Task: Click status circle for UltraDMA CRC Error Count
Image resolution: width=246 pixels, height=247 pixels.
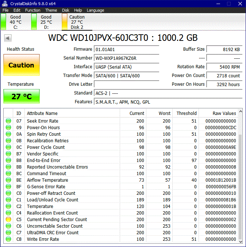Action: tap(8, 232)
